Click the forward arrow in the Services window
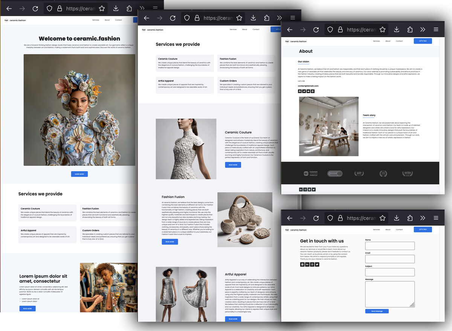 click(160, 18)
